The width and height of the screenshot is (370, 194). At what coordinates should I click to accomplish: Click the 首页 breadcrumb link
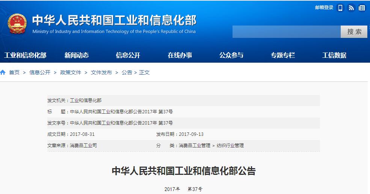click(x=14, y=72)
